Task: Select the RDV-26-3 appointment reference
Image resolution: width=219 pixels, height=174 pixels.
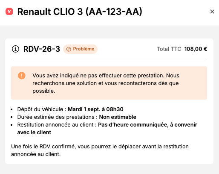Action: point(42,49)
